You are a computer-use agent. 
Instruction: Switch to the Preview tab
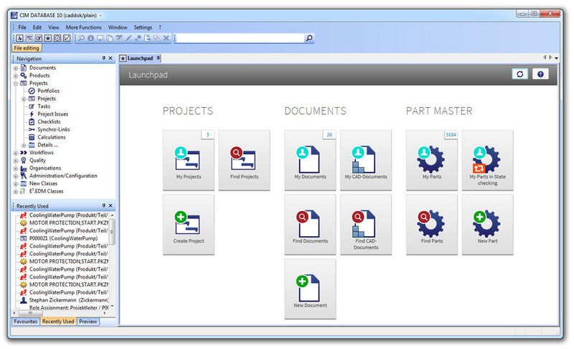(88, 322)
